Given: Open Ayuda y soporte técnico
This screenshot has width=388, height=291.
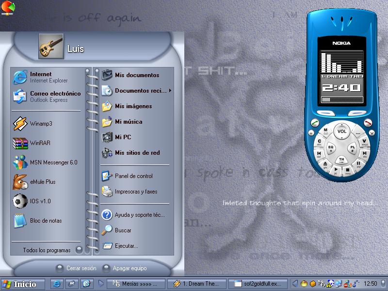Looking at the screenshot, I should (136, 215).
